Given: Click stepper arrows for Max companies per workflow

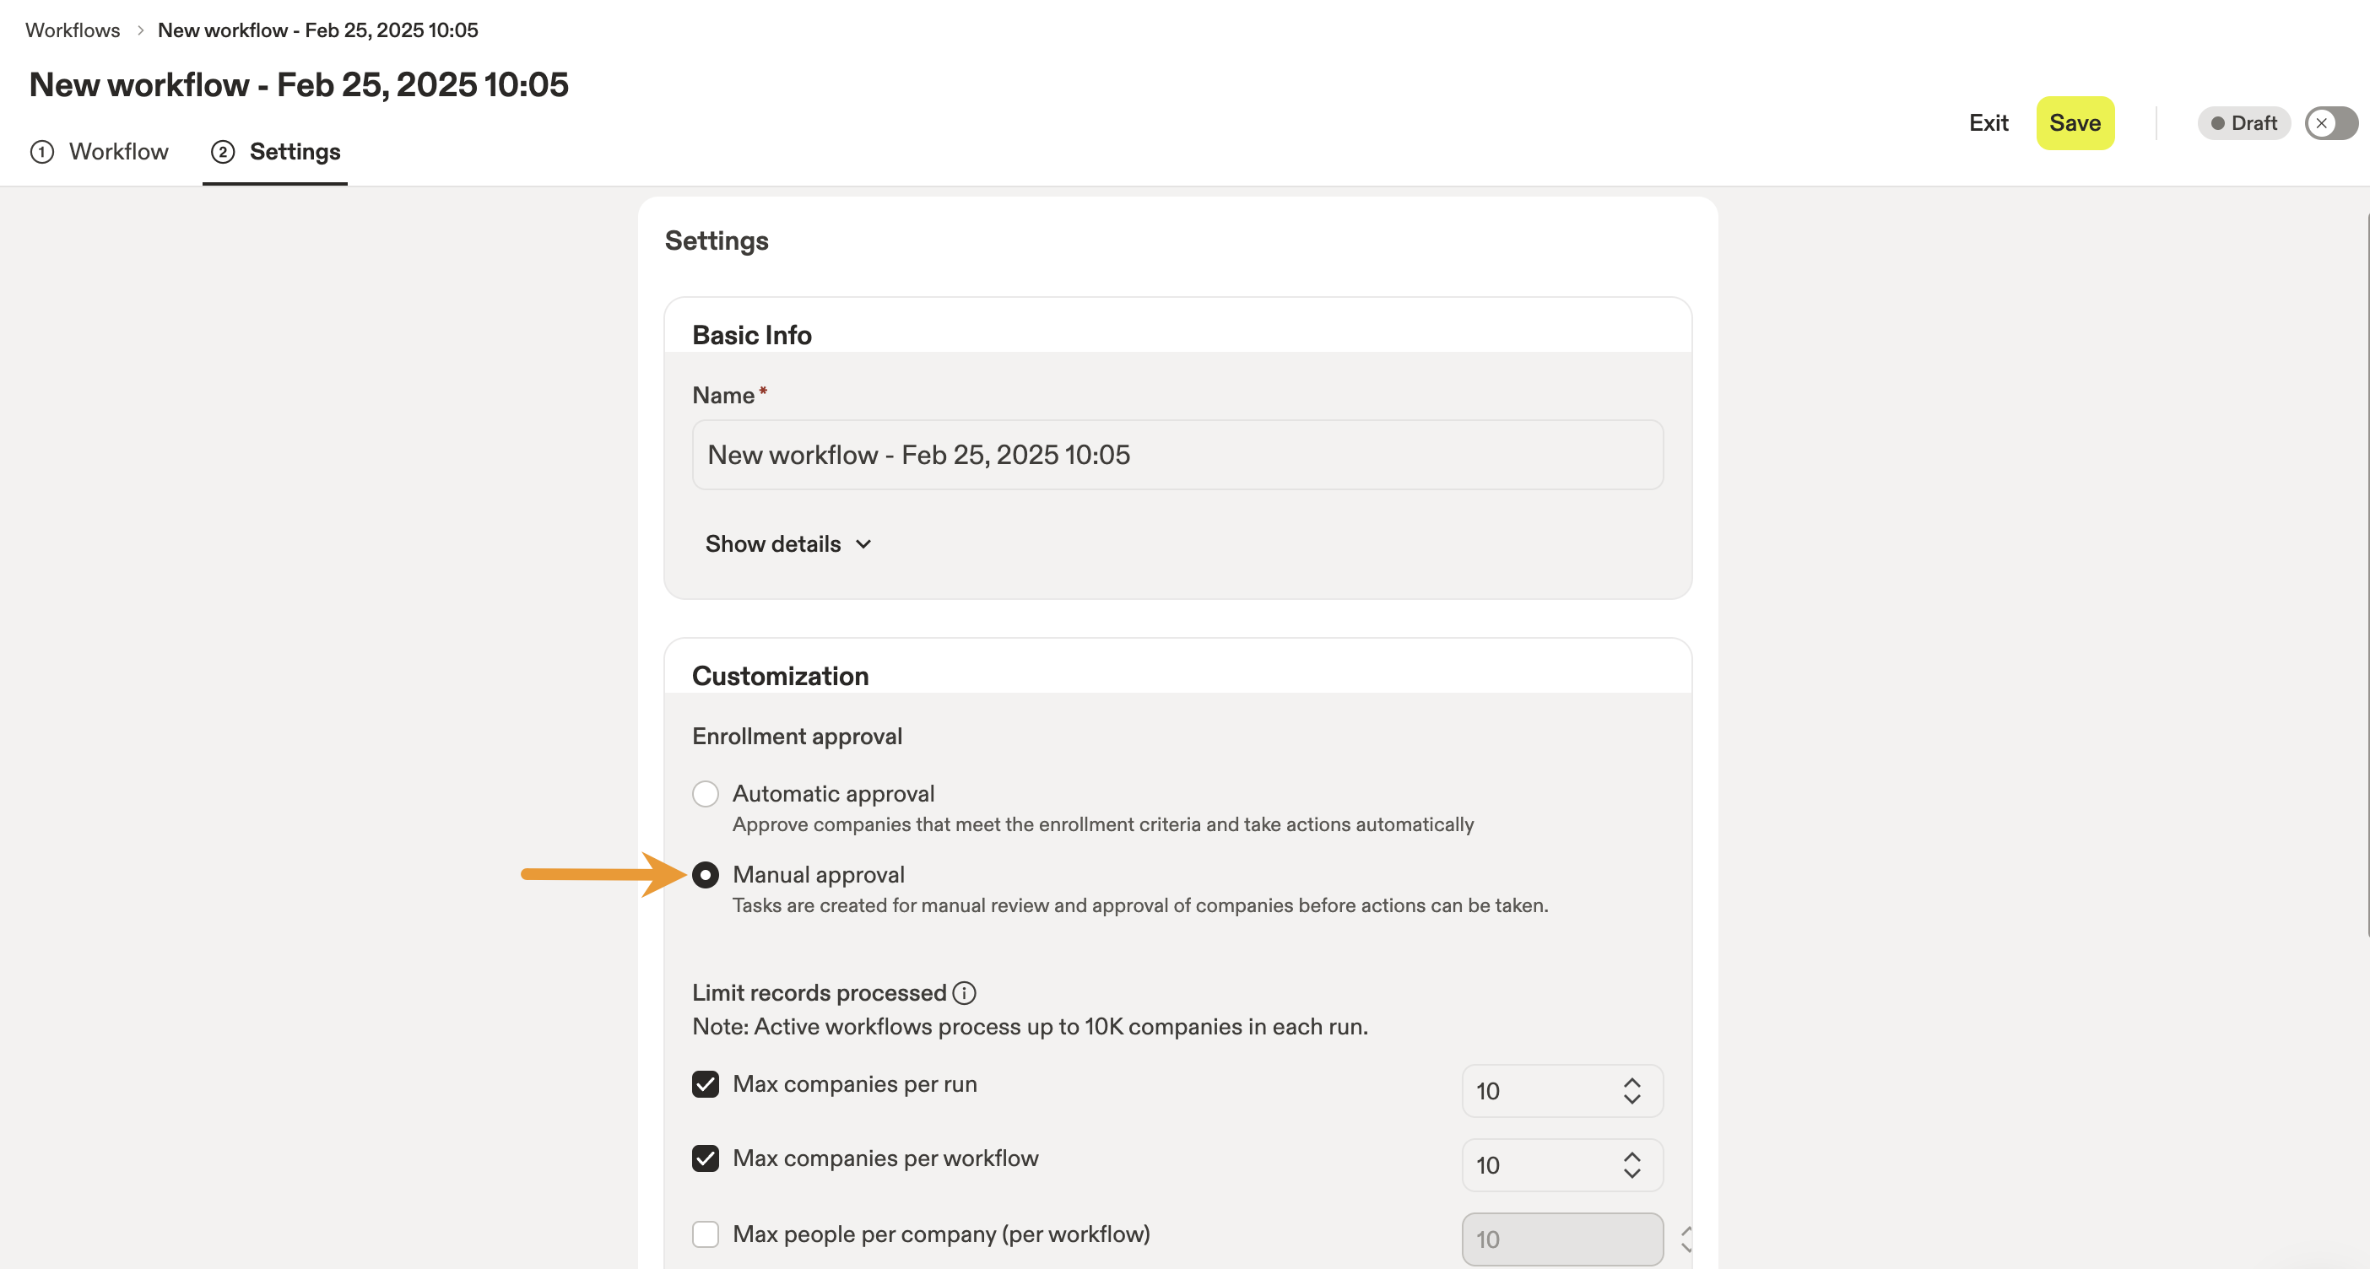Looking at the screenshot, I should pos(1631,1166).
